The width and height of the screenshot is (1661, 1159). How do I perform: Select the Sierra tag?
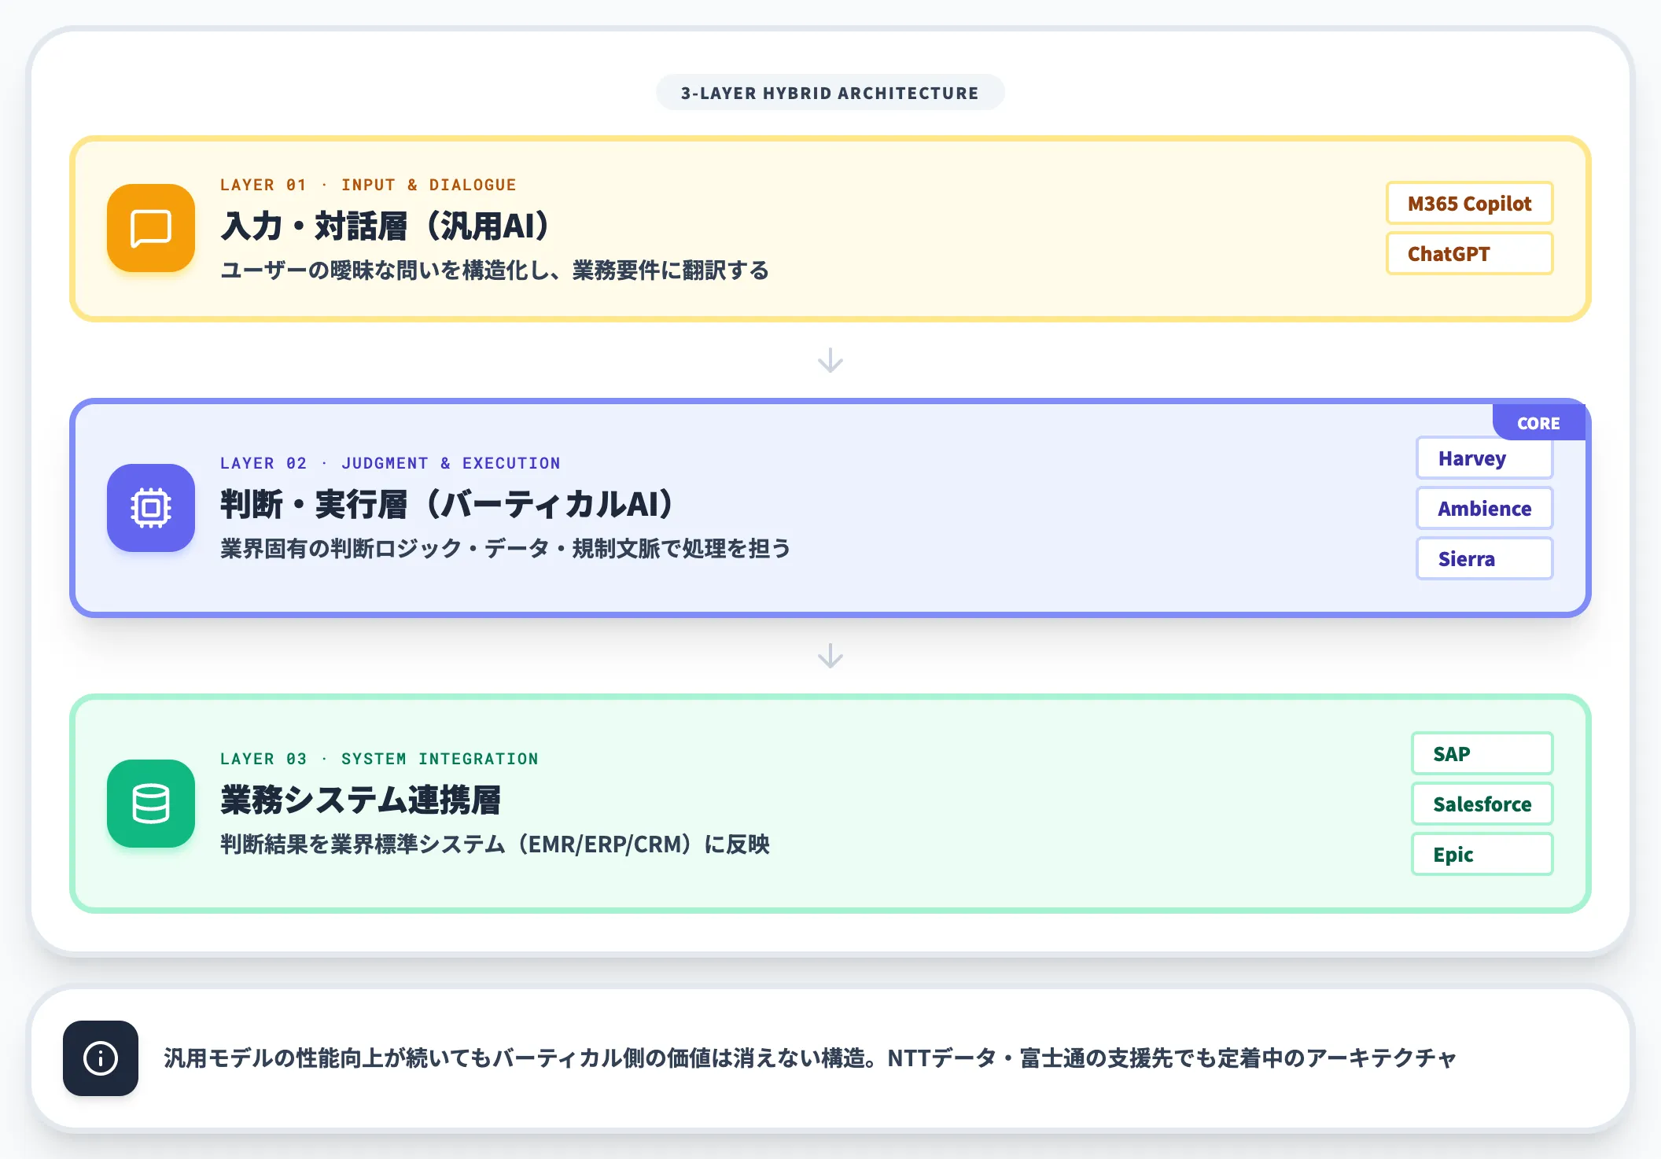point(1484,559)
